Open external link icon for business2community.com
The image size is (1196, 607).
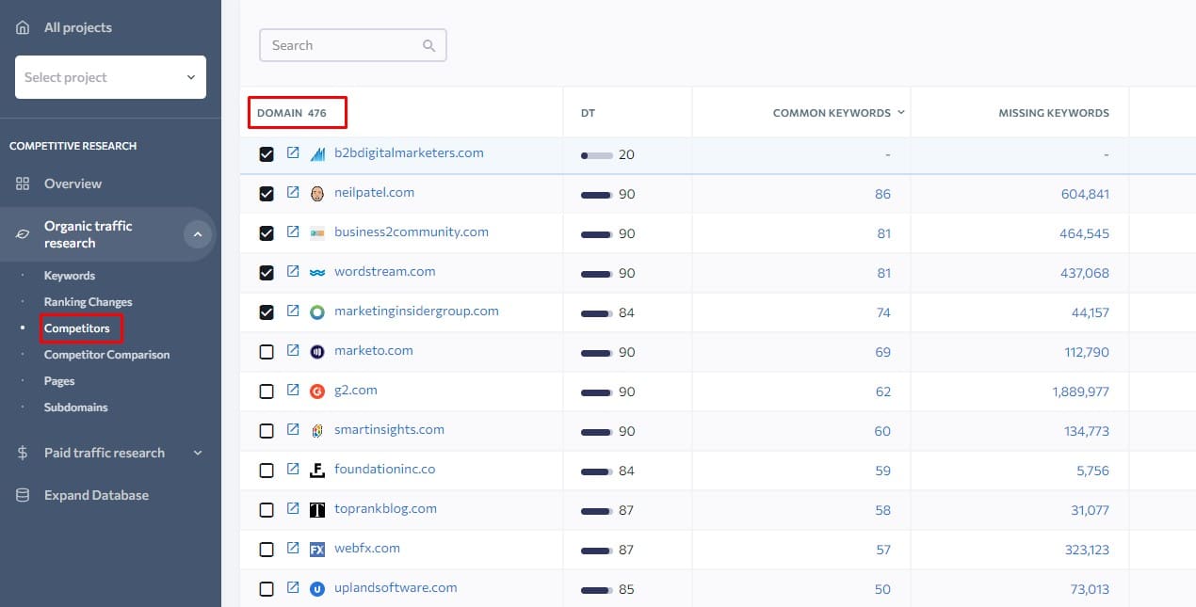coord(293,232)
